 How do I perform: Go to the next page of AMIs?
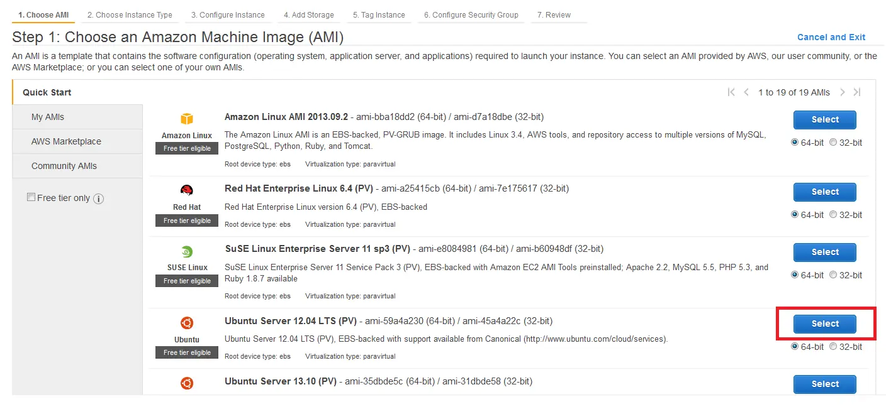(x=843, y=92)
